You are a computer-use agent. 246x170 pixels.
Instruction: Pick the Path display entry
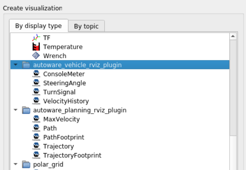pos(50,128)
